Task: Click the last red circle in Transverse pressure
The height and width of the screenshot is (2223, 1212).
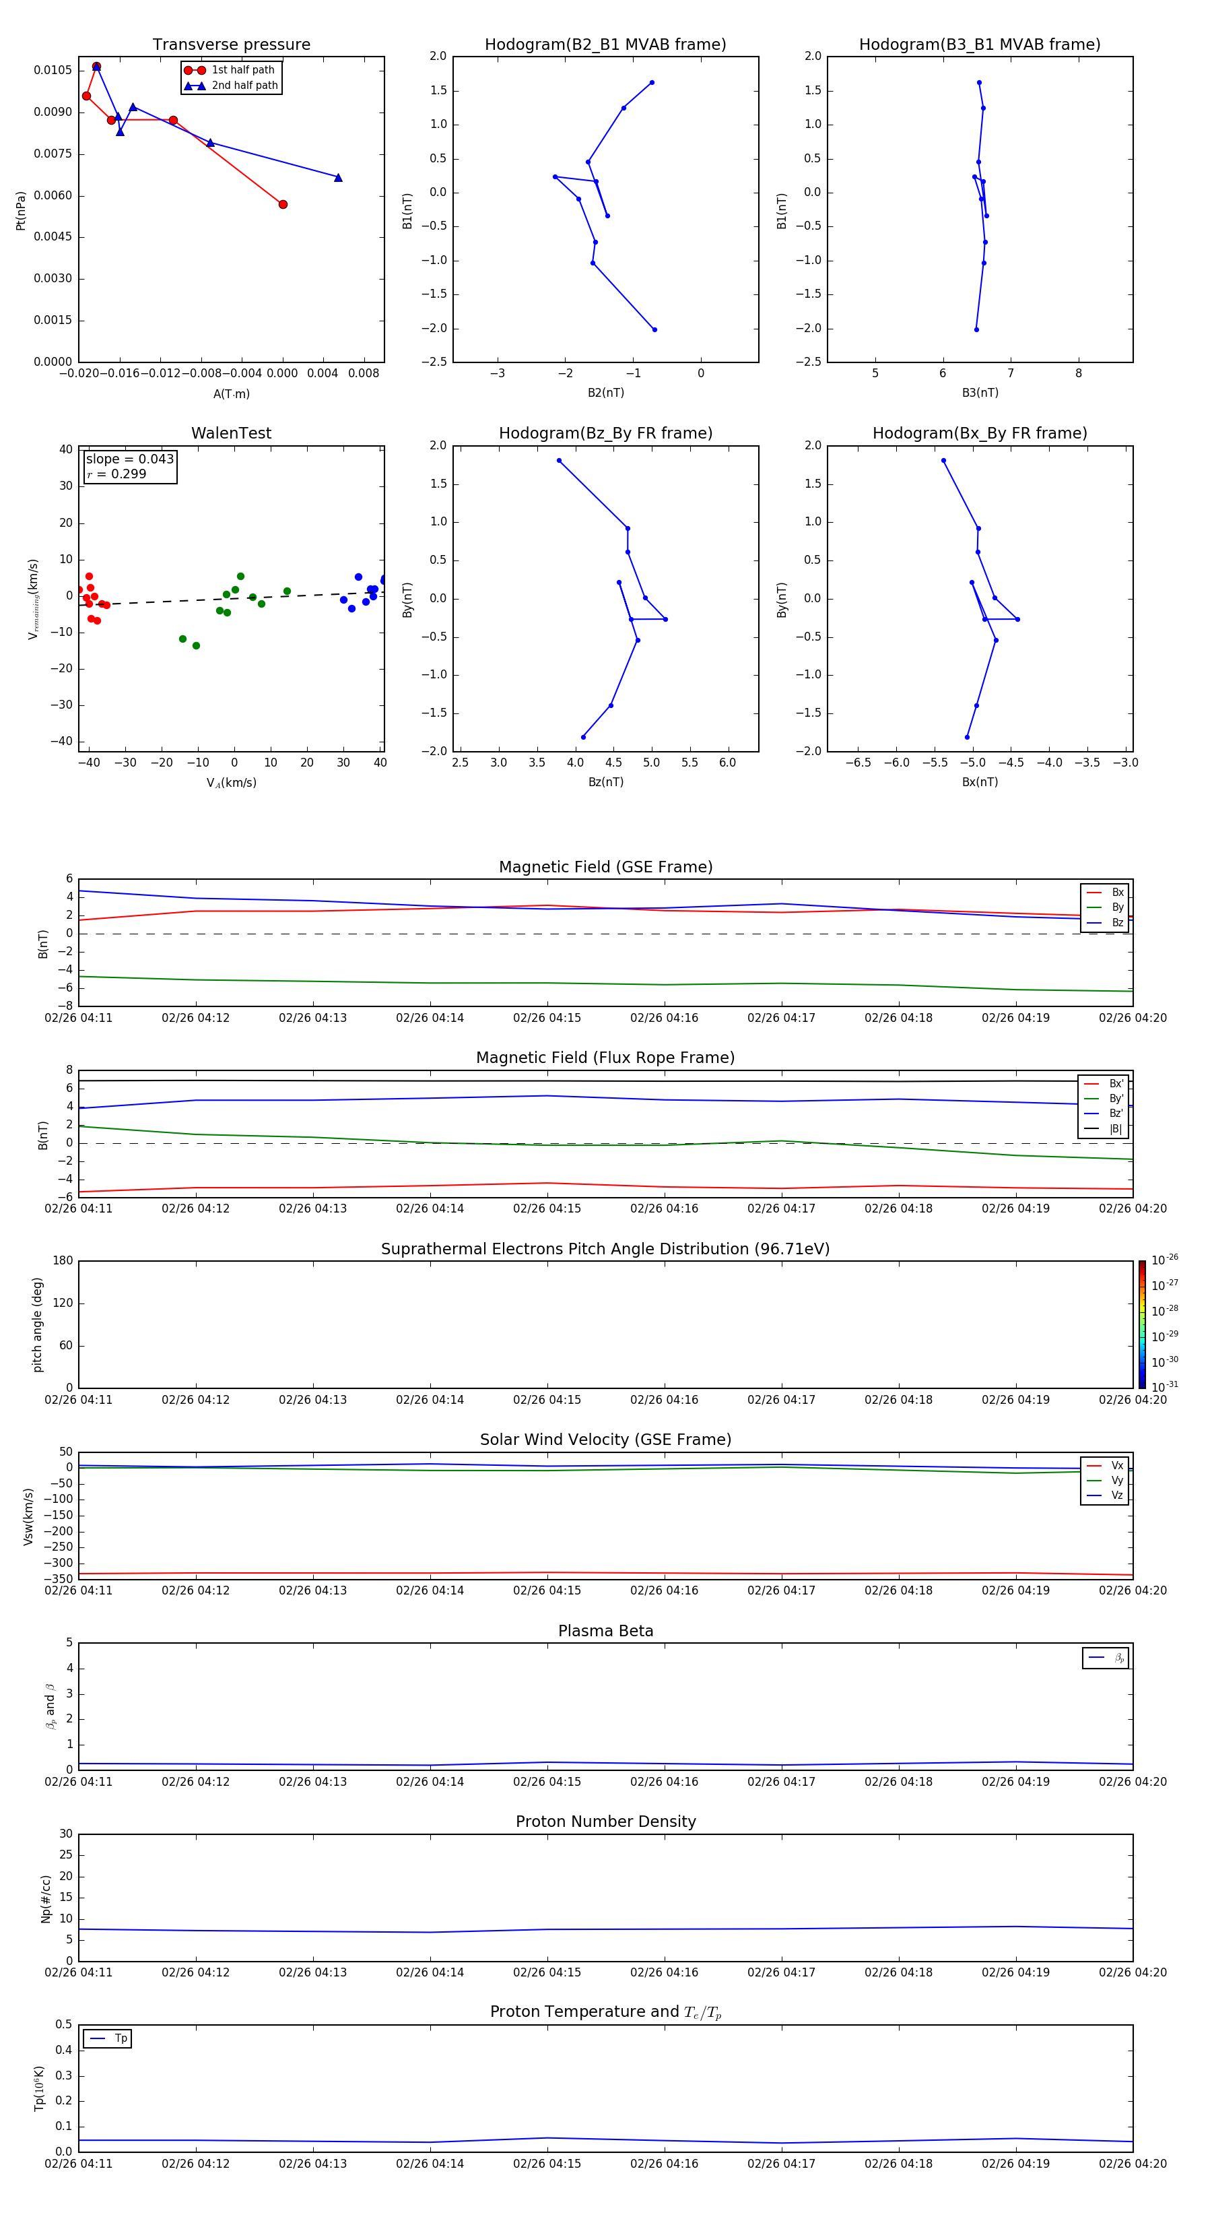Action: [283, 205]
